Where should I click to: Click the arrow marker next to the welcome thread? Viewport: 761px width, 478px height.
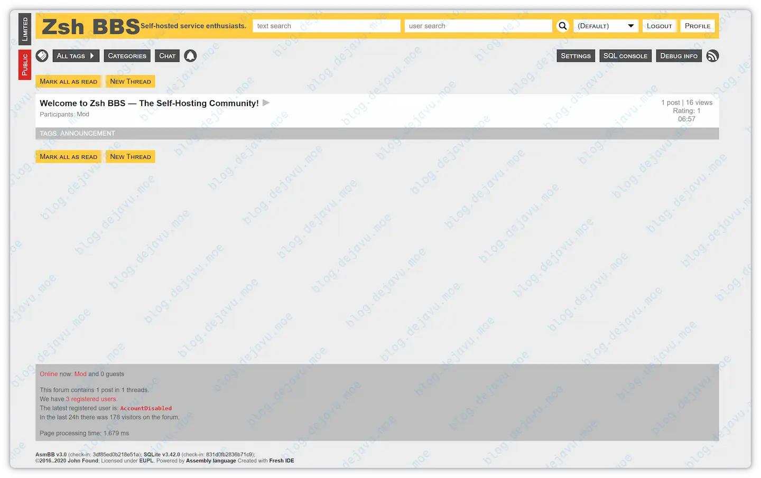266,103
